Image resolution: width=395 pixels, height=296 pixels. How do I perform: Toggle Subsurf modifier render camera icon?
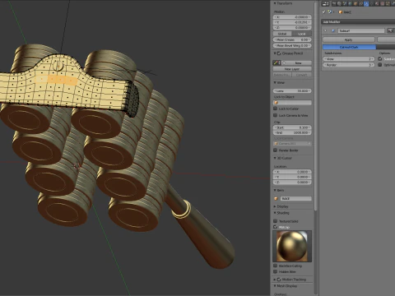pyautogui.click(x=390, y=30)
